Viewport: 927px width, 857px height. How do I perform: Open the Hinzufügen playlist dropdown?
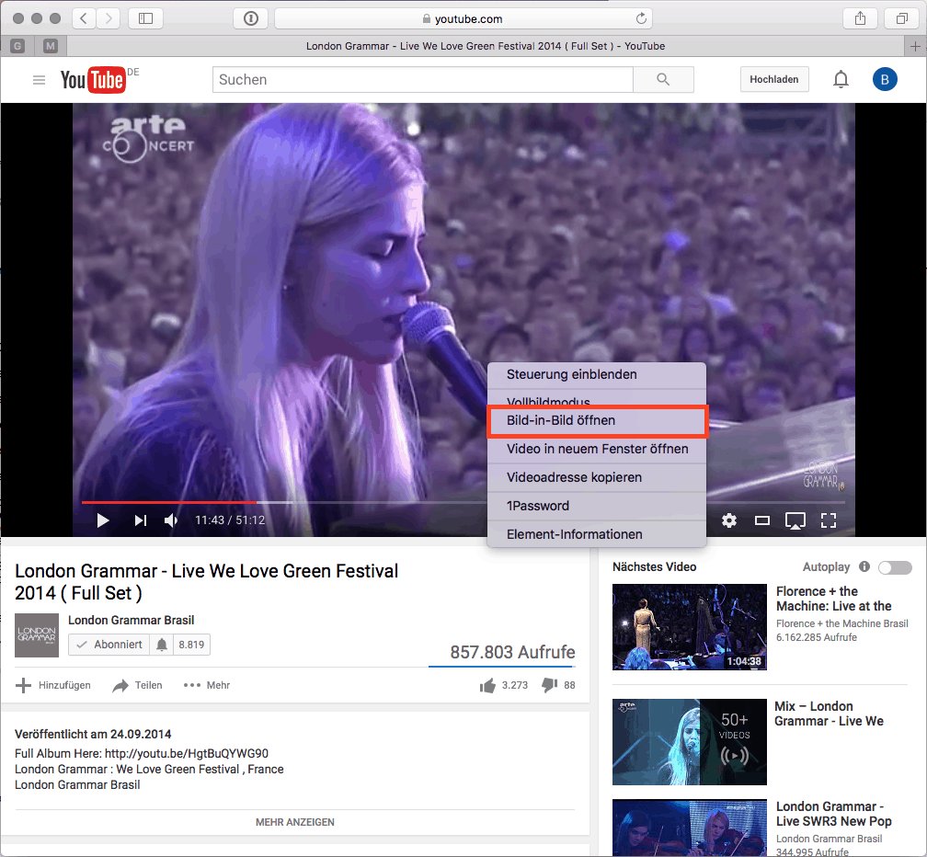click(x=53, y=685)
